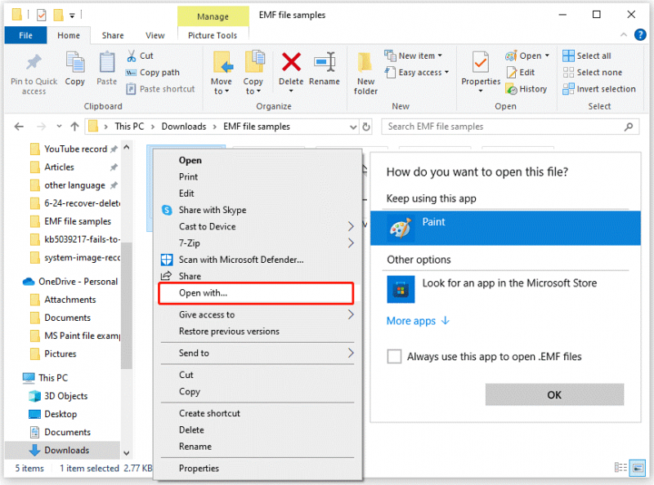Switch to the View ribbon tab

click(x=155, y=35)
